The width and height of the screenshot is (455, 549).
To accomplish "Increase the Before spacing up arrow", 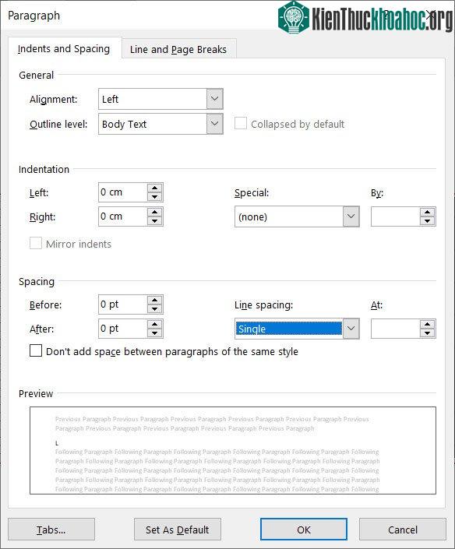I will (154, 300).
